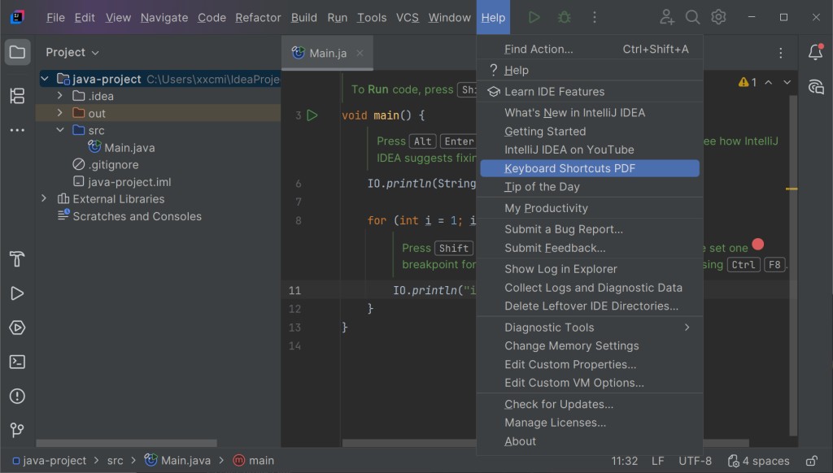Open the Notifications bell icon
Image resolution: width=833 pixels, height=473 pixels.
(815, 53)
